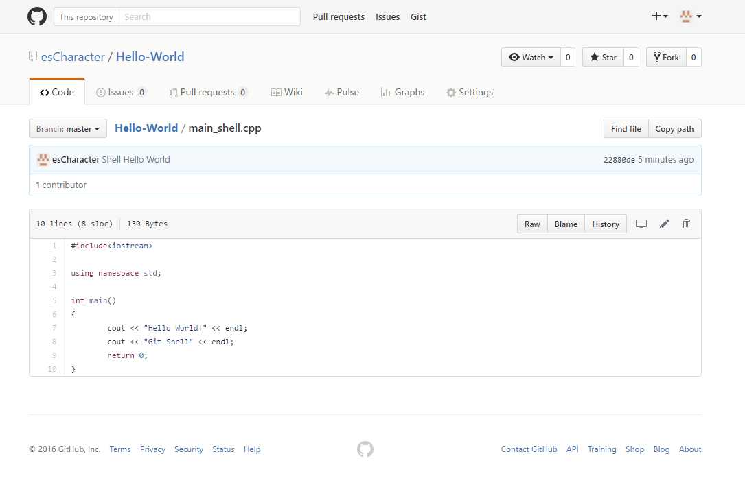745x498 pixels.
Task: Open the Pulse tab
Action: [342, 92]
